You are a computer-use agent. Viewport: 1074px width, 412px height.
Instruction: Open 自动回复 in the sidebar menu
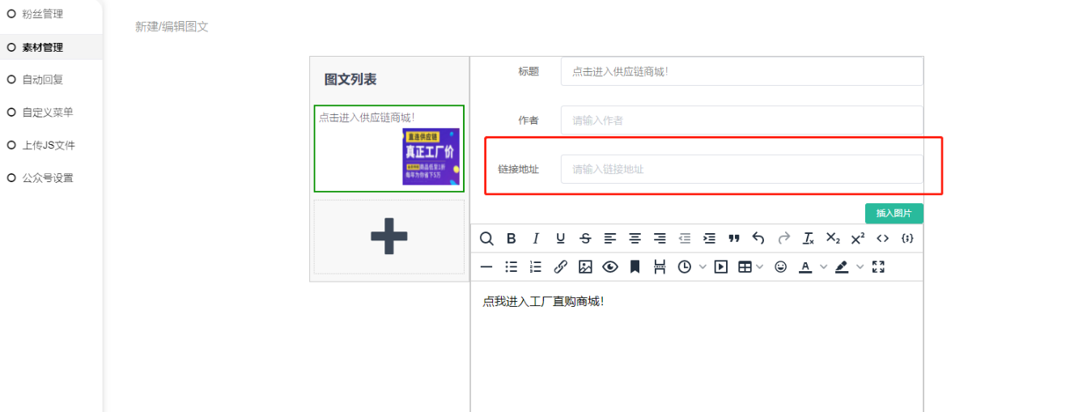tap(42, 79)
